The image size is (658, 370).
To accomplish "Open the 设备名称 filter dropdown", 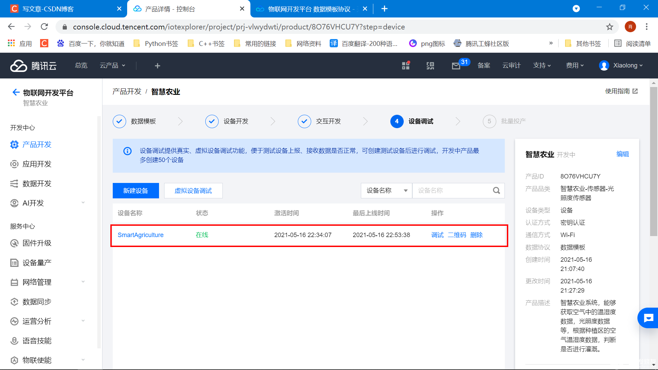I will 386,190.
